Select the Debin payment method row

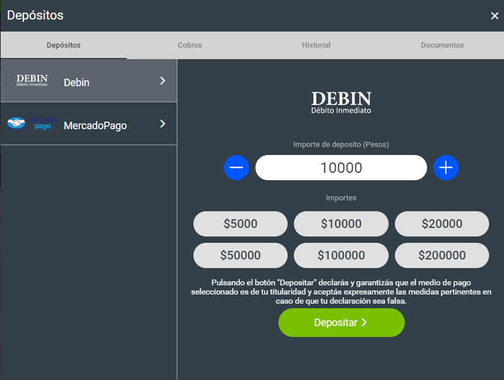[89, 81]
